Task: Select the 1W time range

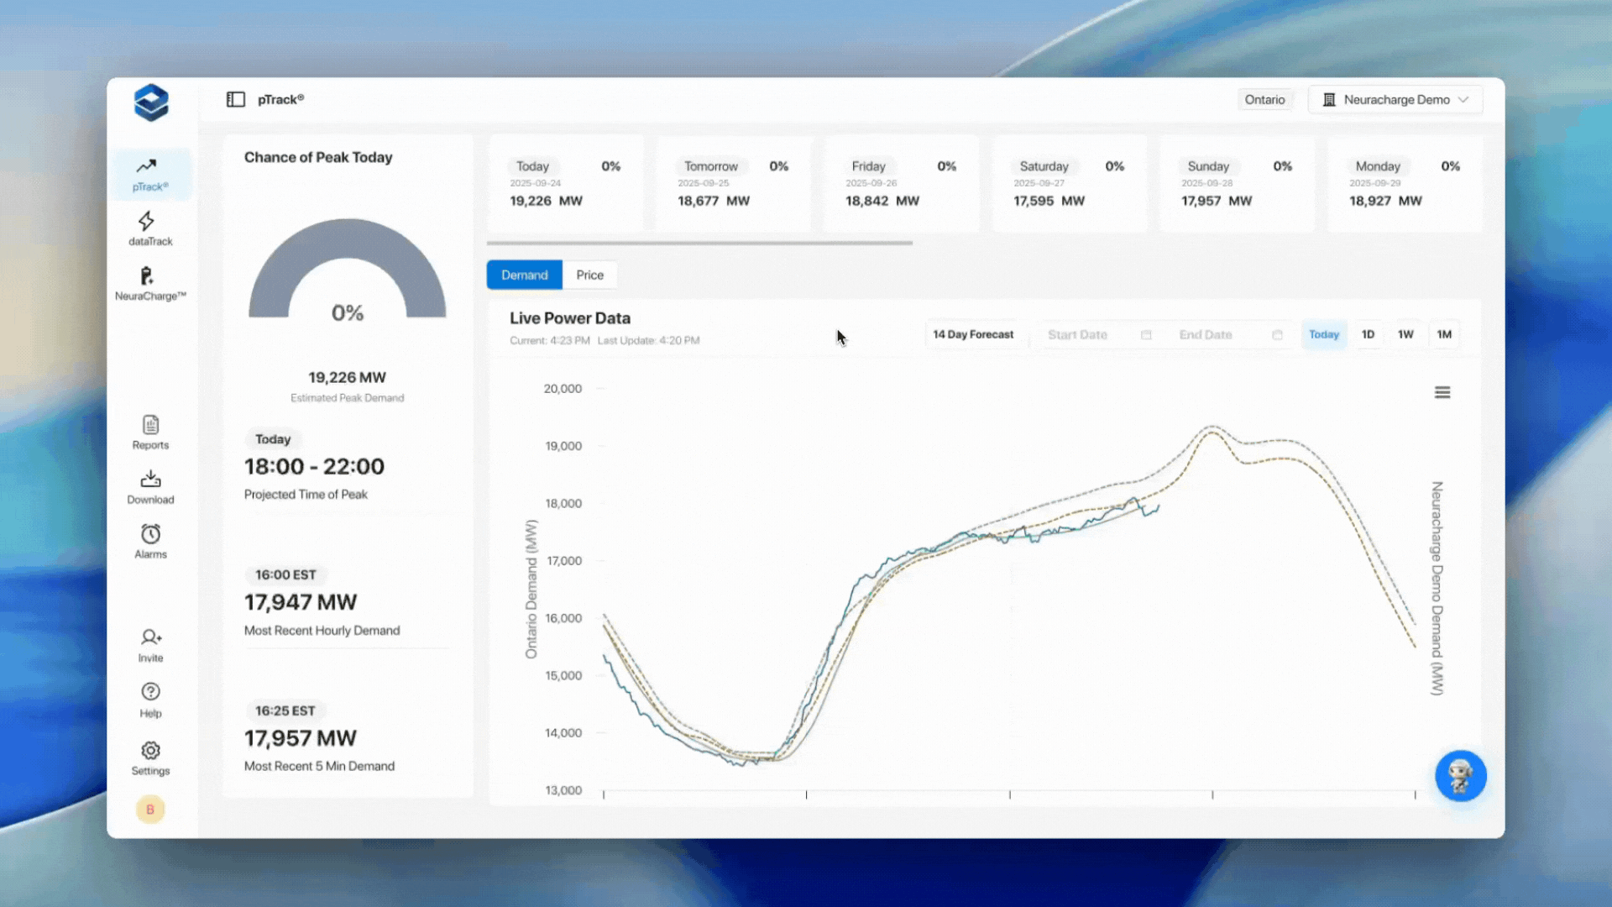Action: (1405, 334)
